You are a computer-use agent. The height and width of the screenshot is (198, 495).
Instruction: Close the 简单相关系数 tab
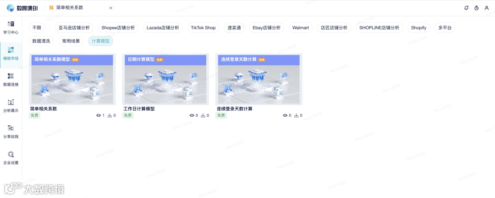111,8
